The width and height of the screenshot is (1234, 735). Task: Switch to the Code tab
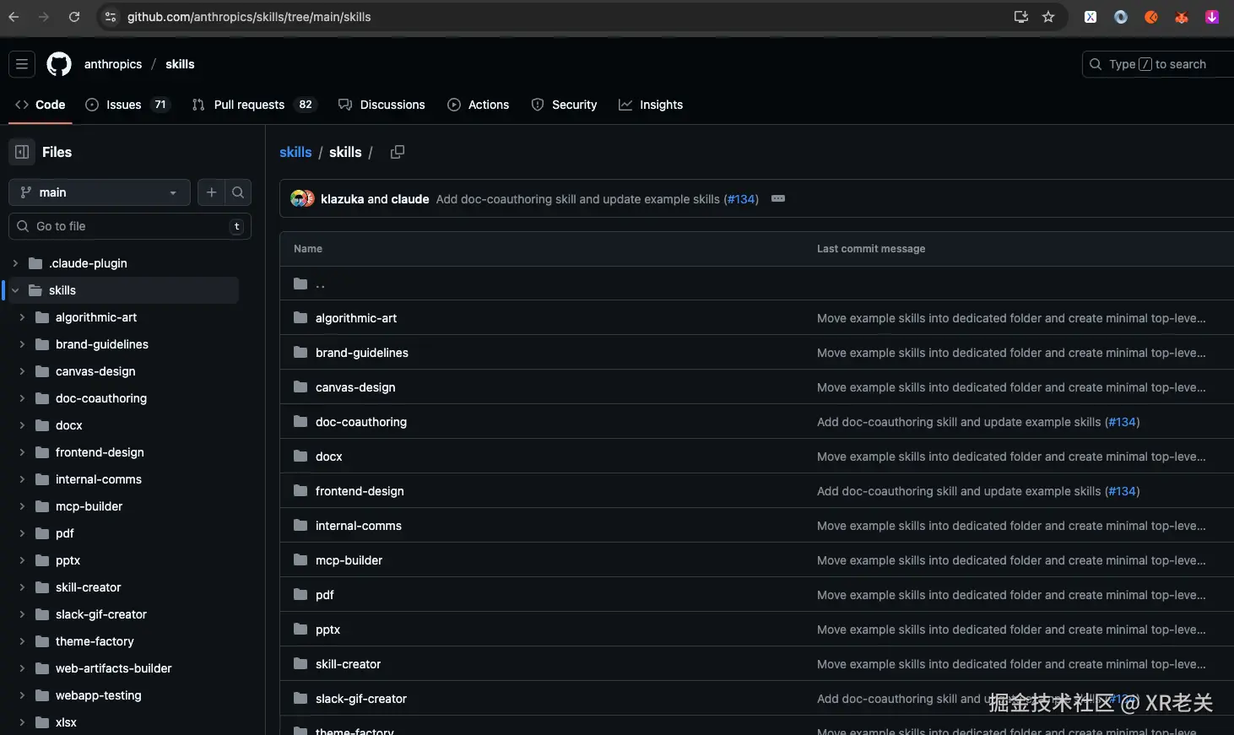pyautogui.click(x=40, y=105)
